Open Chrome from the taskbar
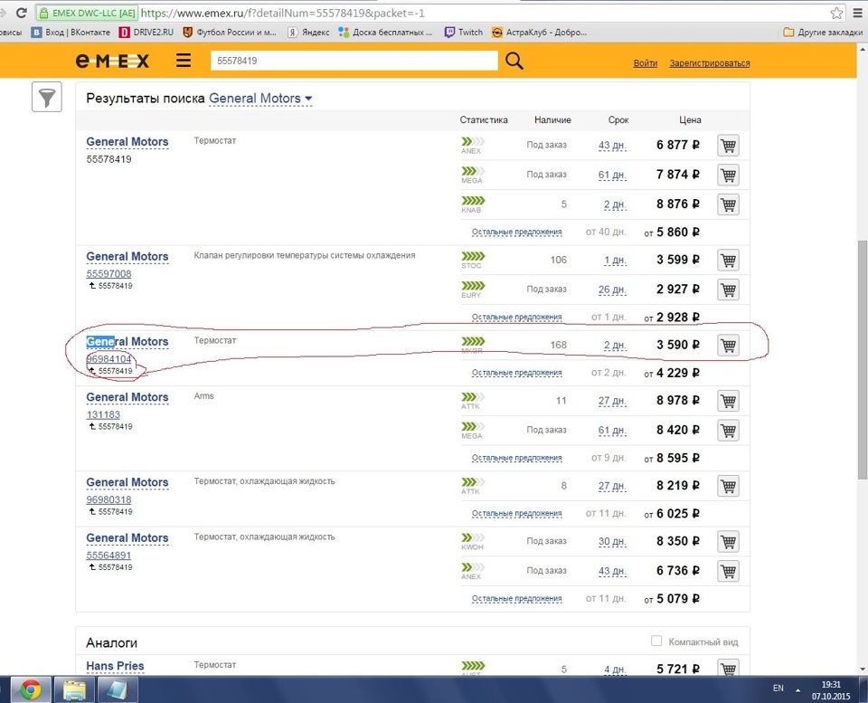The width and height of the screenshot is (868, 703). [31, 689]
